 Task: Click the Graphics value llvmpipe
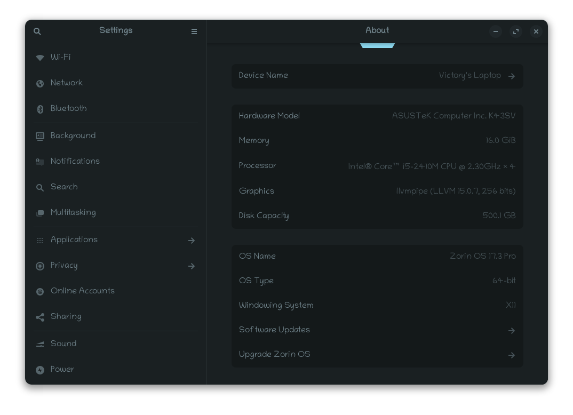[456, 191]
